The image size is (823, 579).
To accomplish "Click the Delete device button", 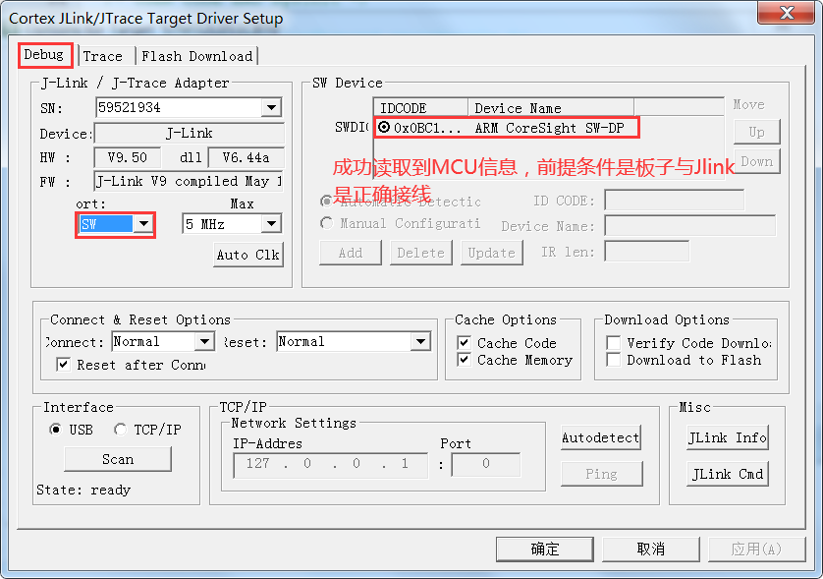I will (x=421, y=253).
